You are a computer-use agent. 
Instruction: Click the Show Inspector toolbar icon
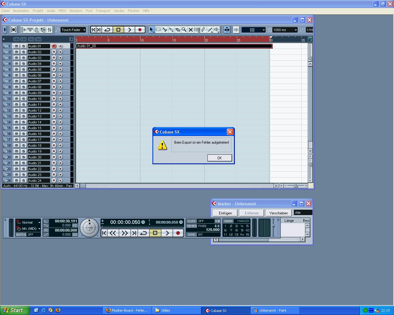coord(24,30)
